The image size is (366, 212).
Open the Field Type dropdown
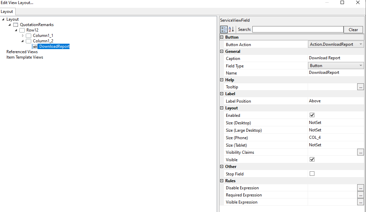pyautogui.click(x=361, y=66)
